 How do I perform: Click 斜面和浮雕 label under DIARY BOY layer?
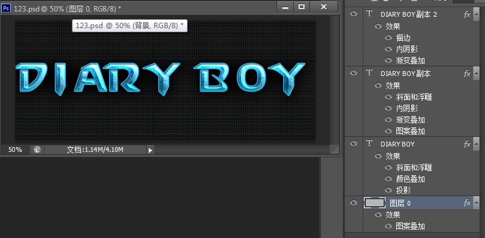pyautogui.click(x=414, y=167)
